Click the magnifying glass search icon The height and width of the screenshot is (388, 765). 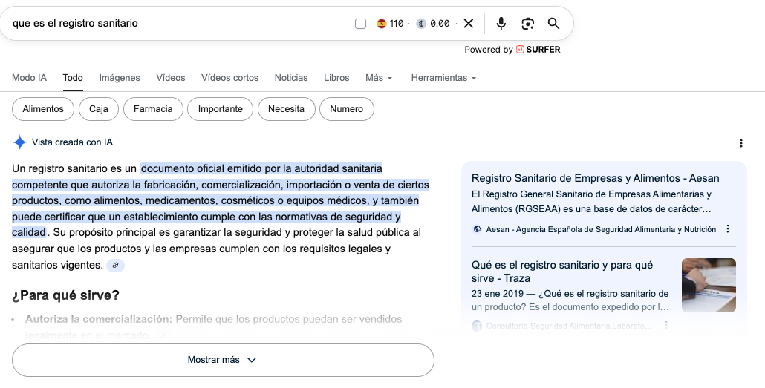[553, 24]
